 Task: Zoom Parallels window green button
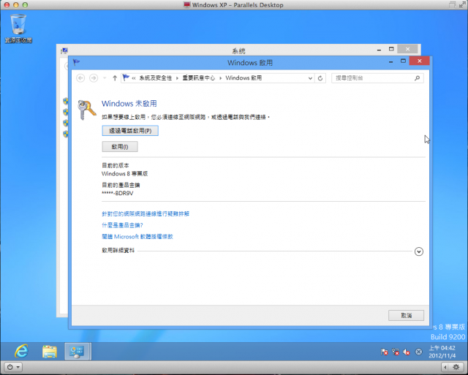pyautogui.click(x=26, y=5)
